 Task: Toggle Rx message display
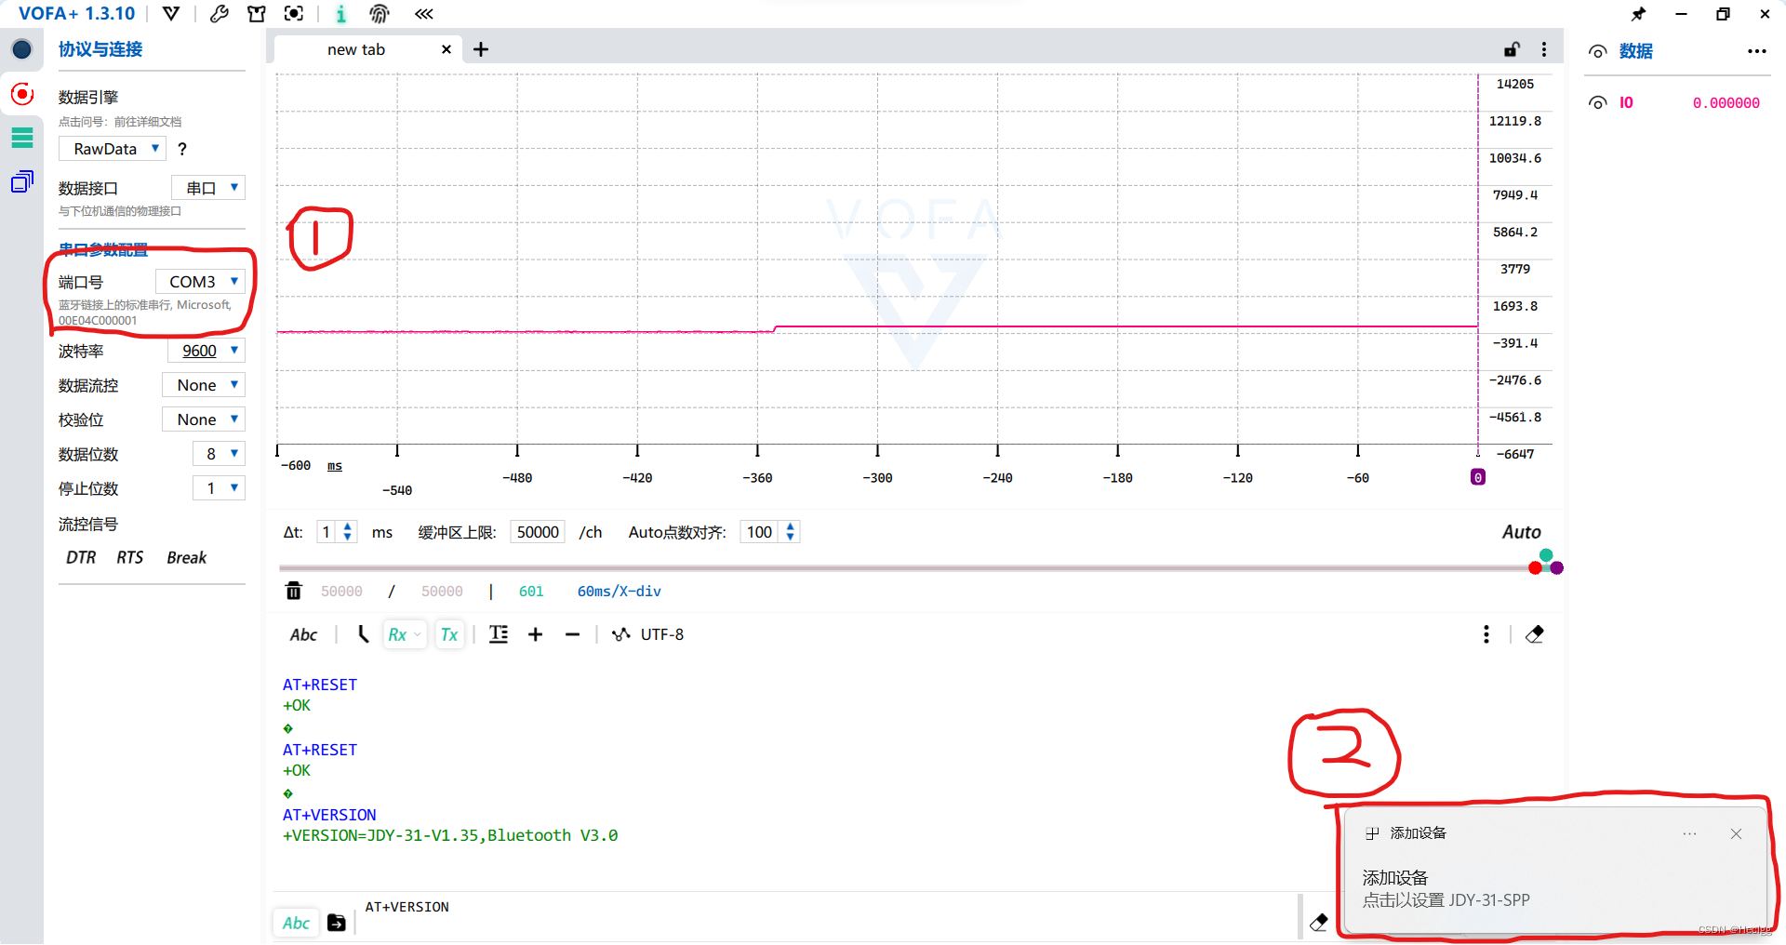400,634
